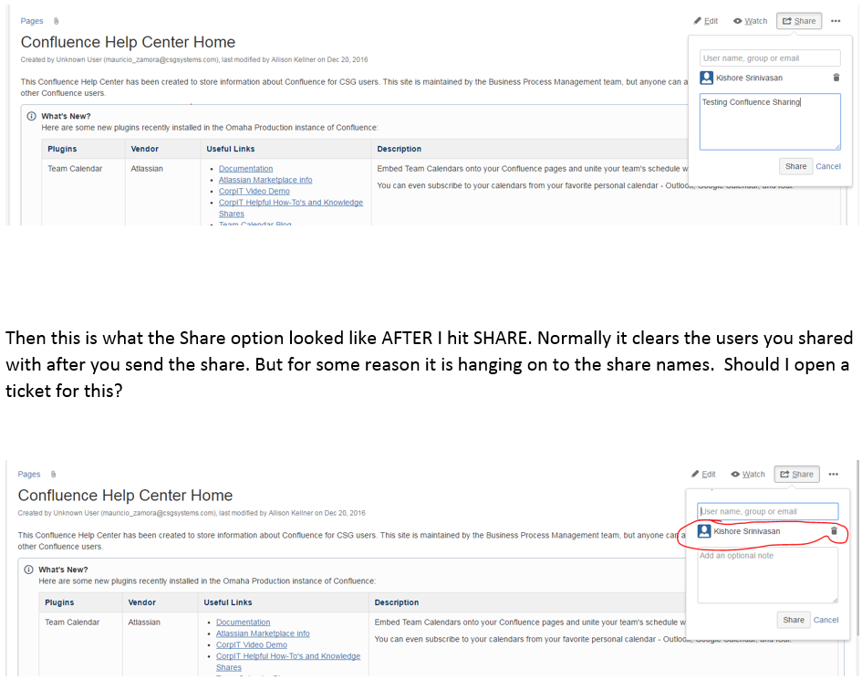Click the 'Add an optional note' text area
Screen dimensions: 862x680
click(767, 575)
